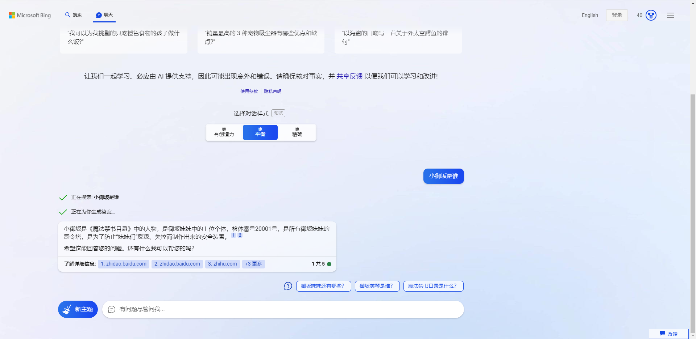Open the 共享反馈 link
The height and width of the screenshot is (339, 696).
[x=349, y=76]
